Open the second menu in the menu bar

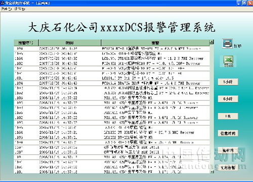click(x=20, y=9)
